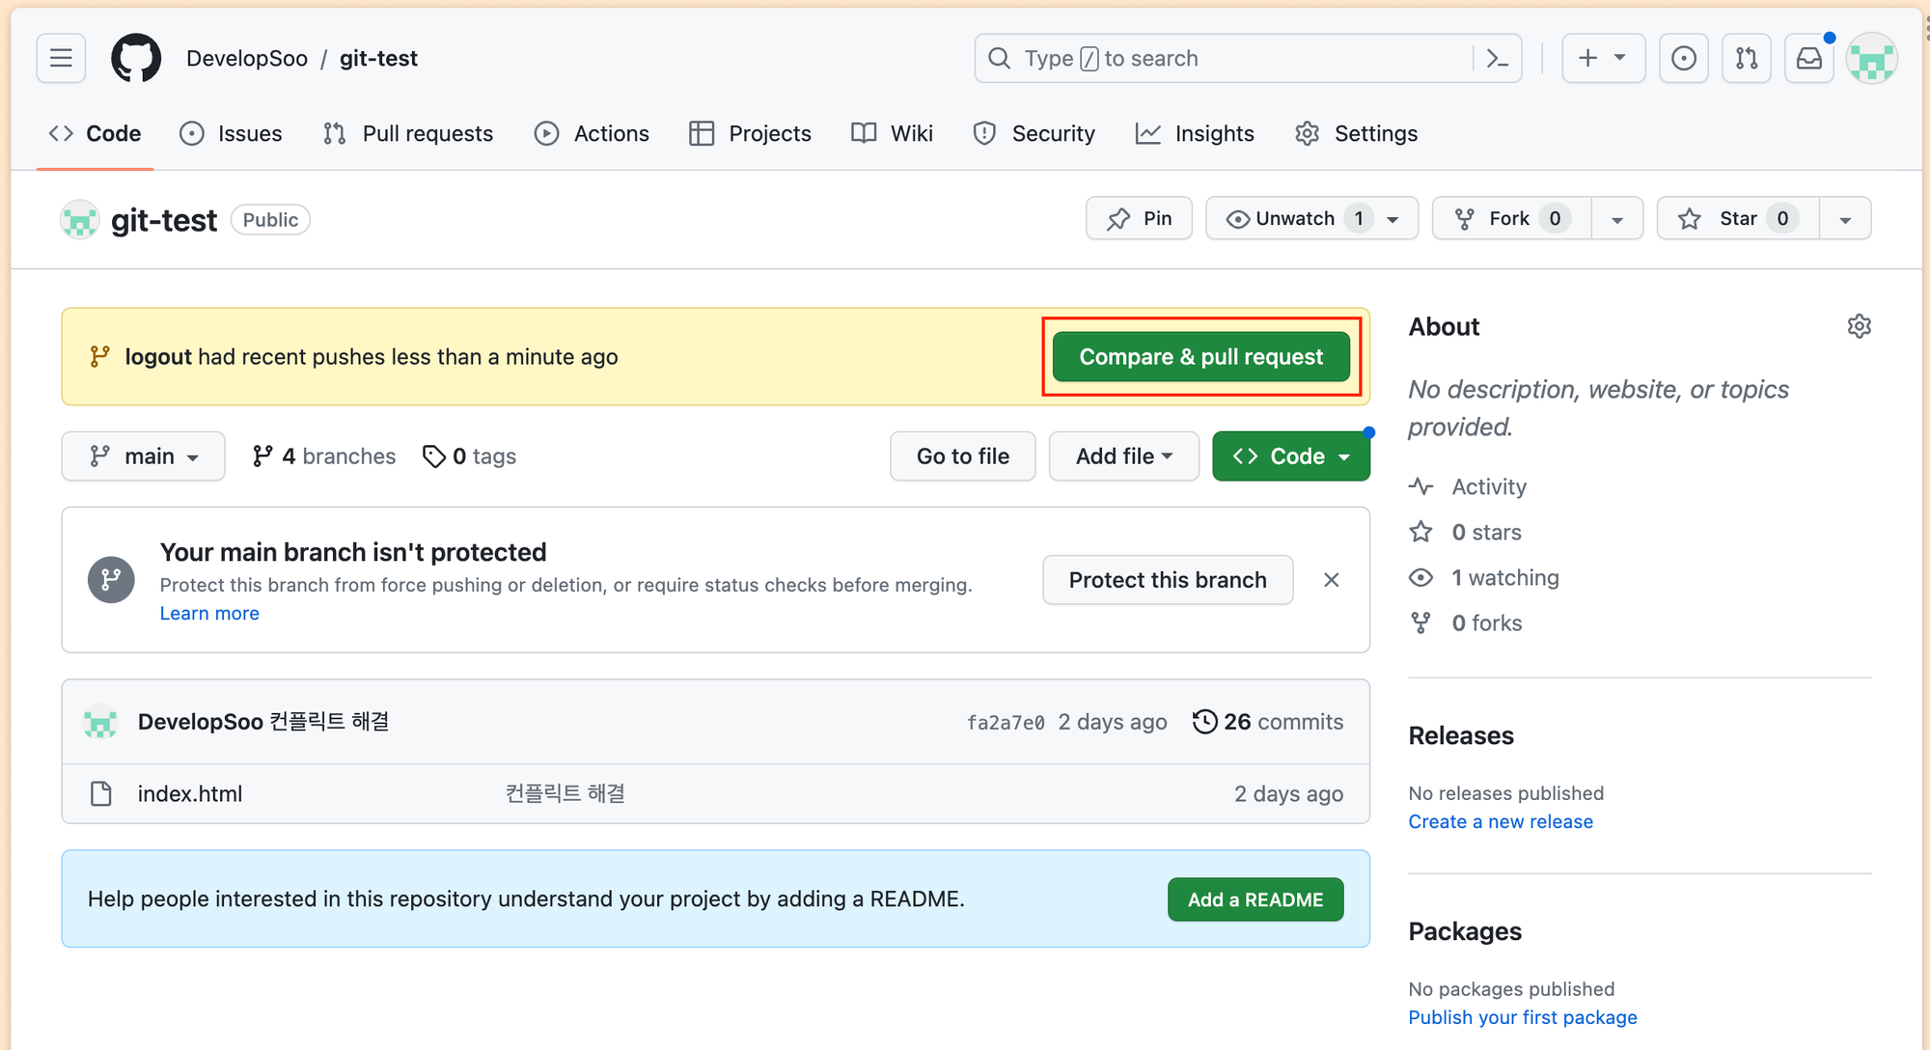Open the green Code dropdown
Image resolution: width=1930 pixels, height=1050 pixels.
point(1290,456)
